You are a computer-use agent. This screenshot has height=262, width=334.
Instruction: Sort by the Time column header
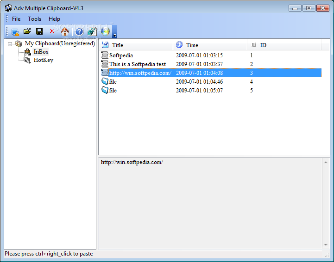point(210,45)
